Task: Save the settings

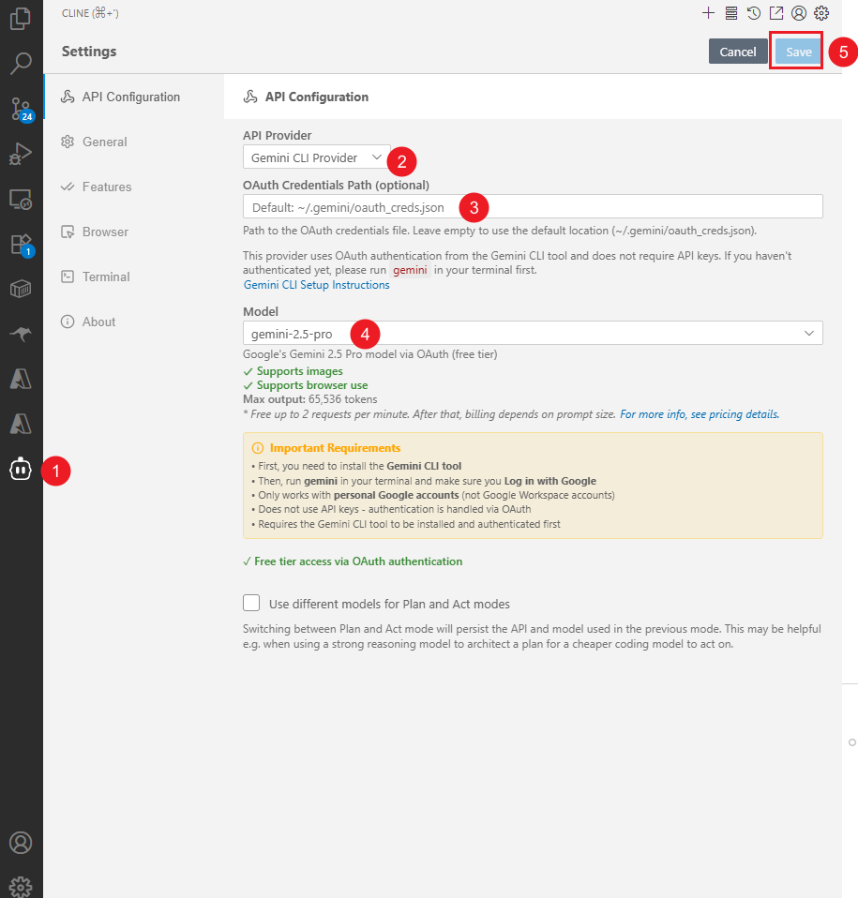Action: [798, 52]
